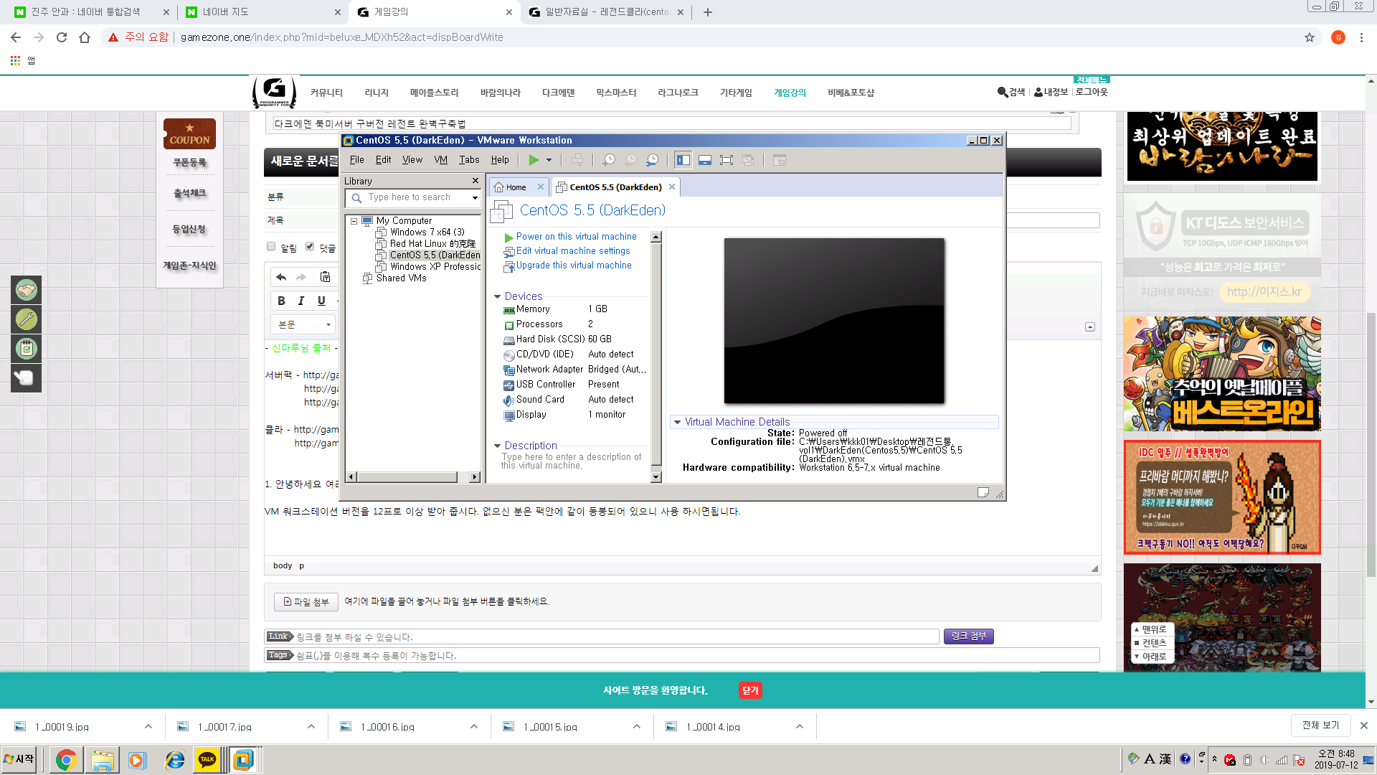This screenshot has width=1377, height=775.
Task: Click the Sound Card device icon
Action: tap(508, 400)
